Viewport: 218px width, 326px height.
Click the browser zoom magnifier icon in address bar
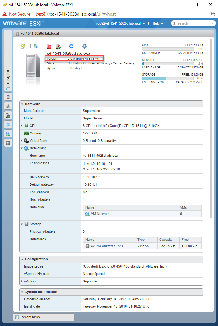coord(213,14)
